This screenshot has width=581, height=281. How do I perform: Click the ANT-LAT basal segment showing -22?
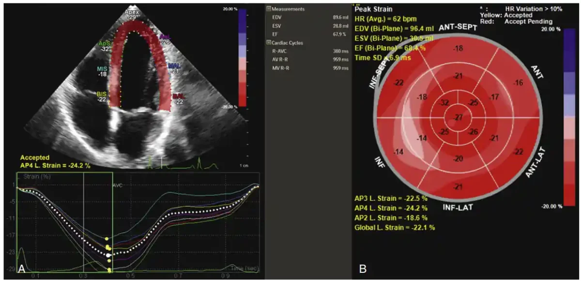tap(519, 152)
